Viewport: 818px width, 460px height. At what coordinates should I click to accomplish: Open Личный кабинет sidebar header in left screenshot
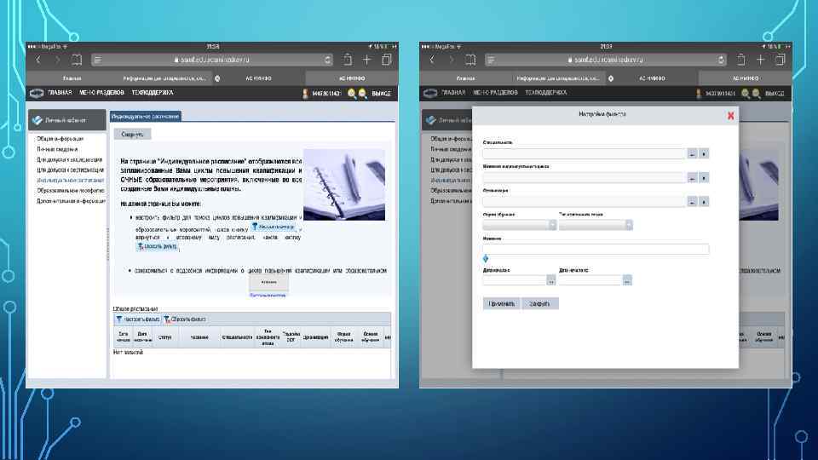pyautogui.click(x=67, y=120)
